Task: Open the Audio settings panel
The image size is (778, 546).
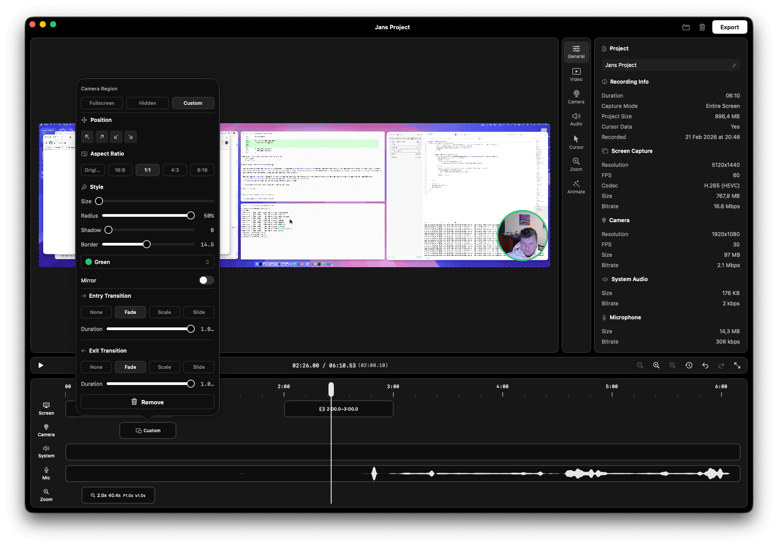Action: (576, 119)
